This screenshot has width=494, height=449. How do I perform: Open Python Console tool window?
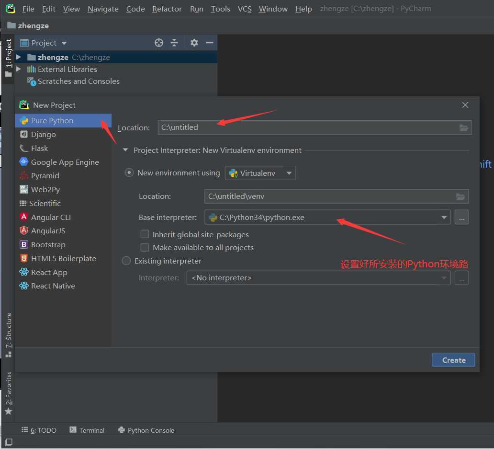click(146, 430)
